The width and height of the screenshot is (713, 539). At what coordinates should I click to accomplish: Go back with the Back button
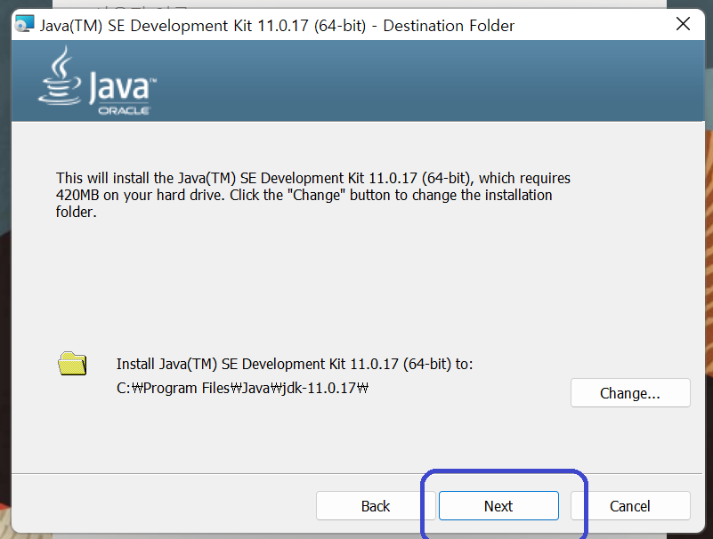pyautogui.click(x=376, y=505)
